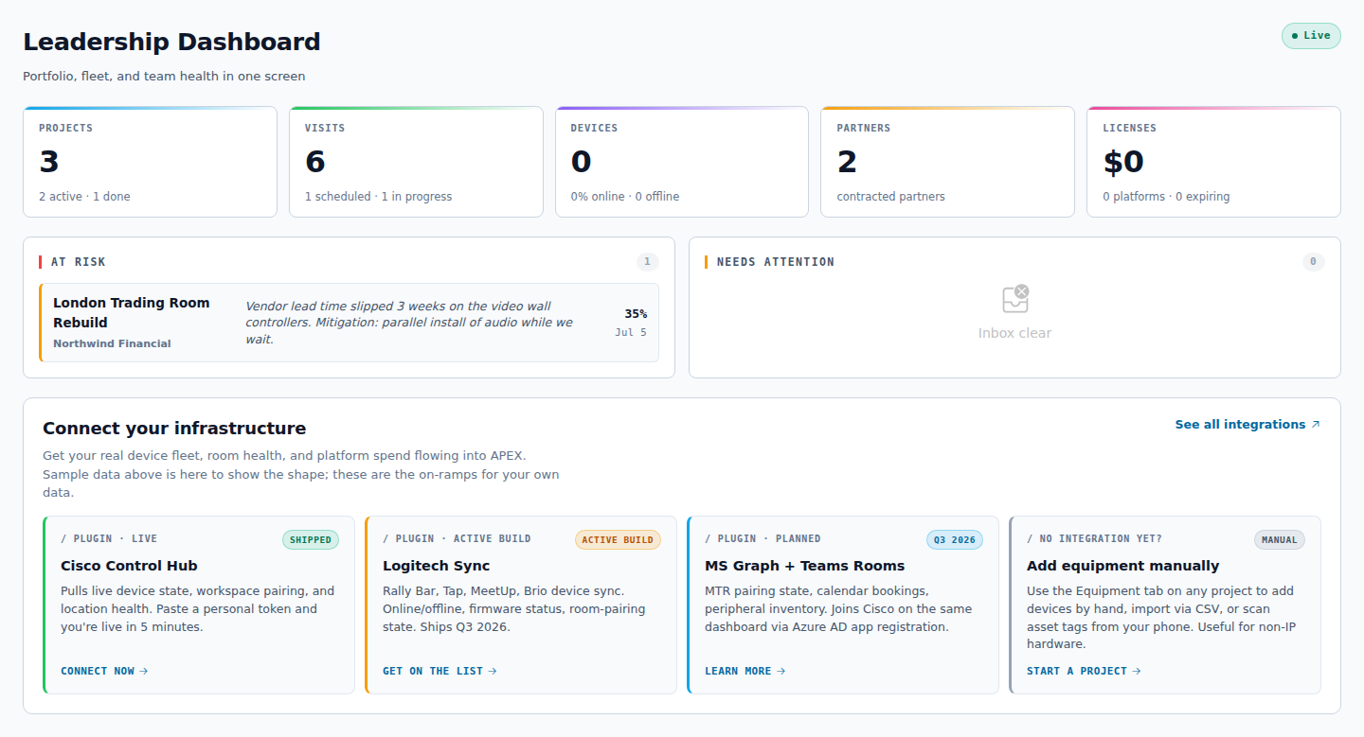Viewport: 1364px width, 737px height.
Task: Click the Connect your infrastructure heading
Action: tap(174, 429)
